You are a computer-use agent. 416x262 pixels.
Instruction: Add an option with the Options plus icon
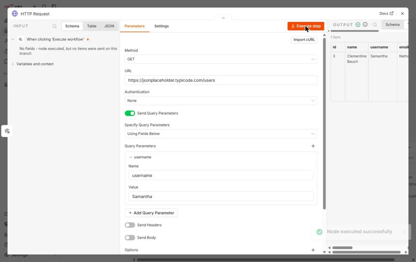pos(313,250)
